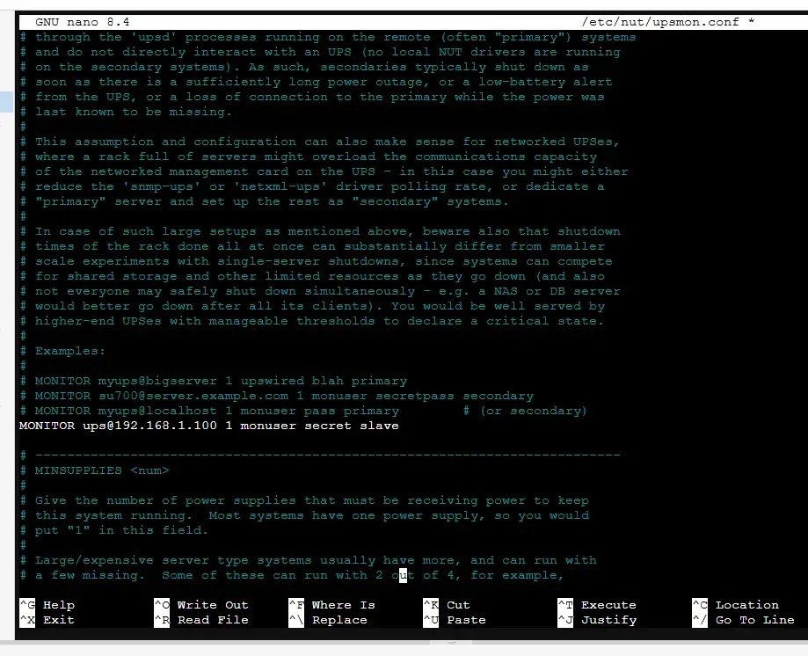Click the /etc/nut/upsmon.conf filename in title bar
The height and width of the screenshot is (656, 808).
(x=659, y=22)
